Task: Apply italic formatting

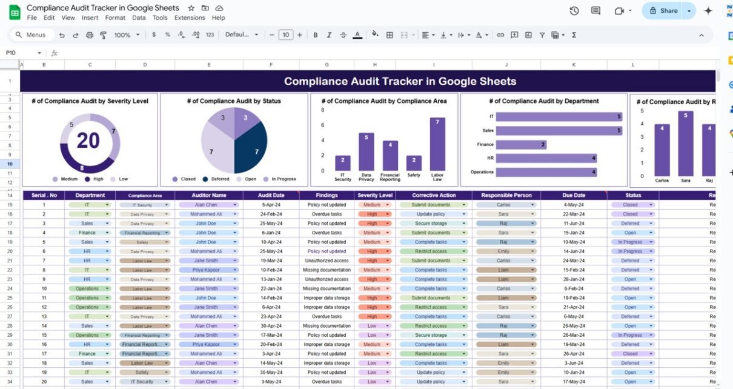Action: point(330,35)
